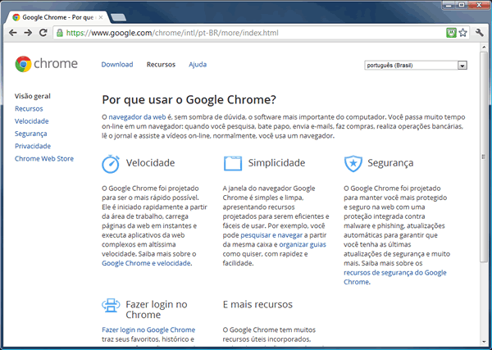Open Velocidade in the left sidebar
492x350 pixels.
pyautogui.click(x=32, y=121)
